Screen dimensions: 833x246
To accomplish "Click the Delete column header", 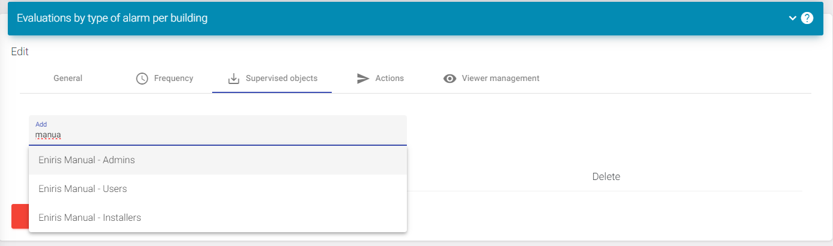I will [606, 176].
